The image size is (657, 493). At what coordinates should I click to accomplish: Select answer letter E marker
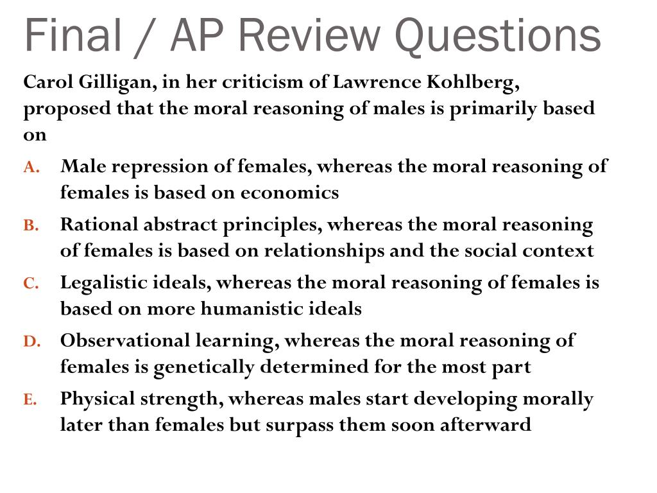tap(31, 399)
